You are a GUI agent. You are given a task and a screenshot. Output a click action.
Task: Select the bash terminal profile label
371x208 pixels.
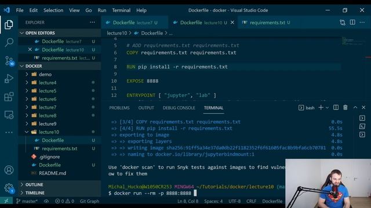point(307,108)
